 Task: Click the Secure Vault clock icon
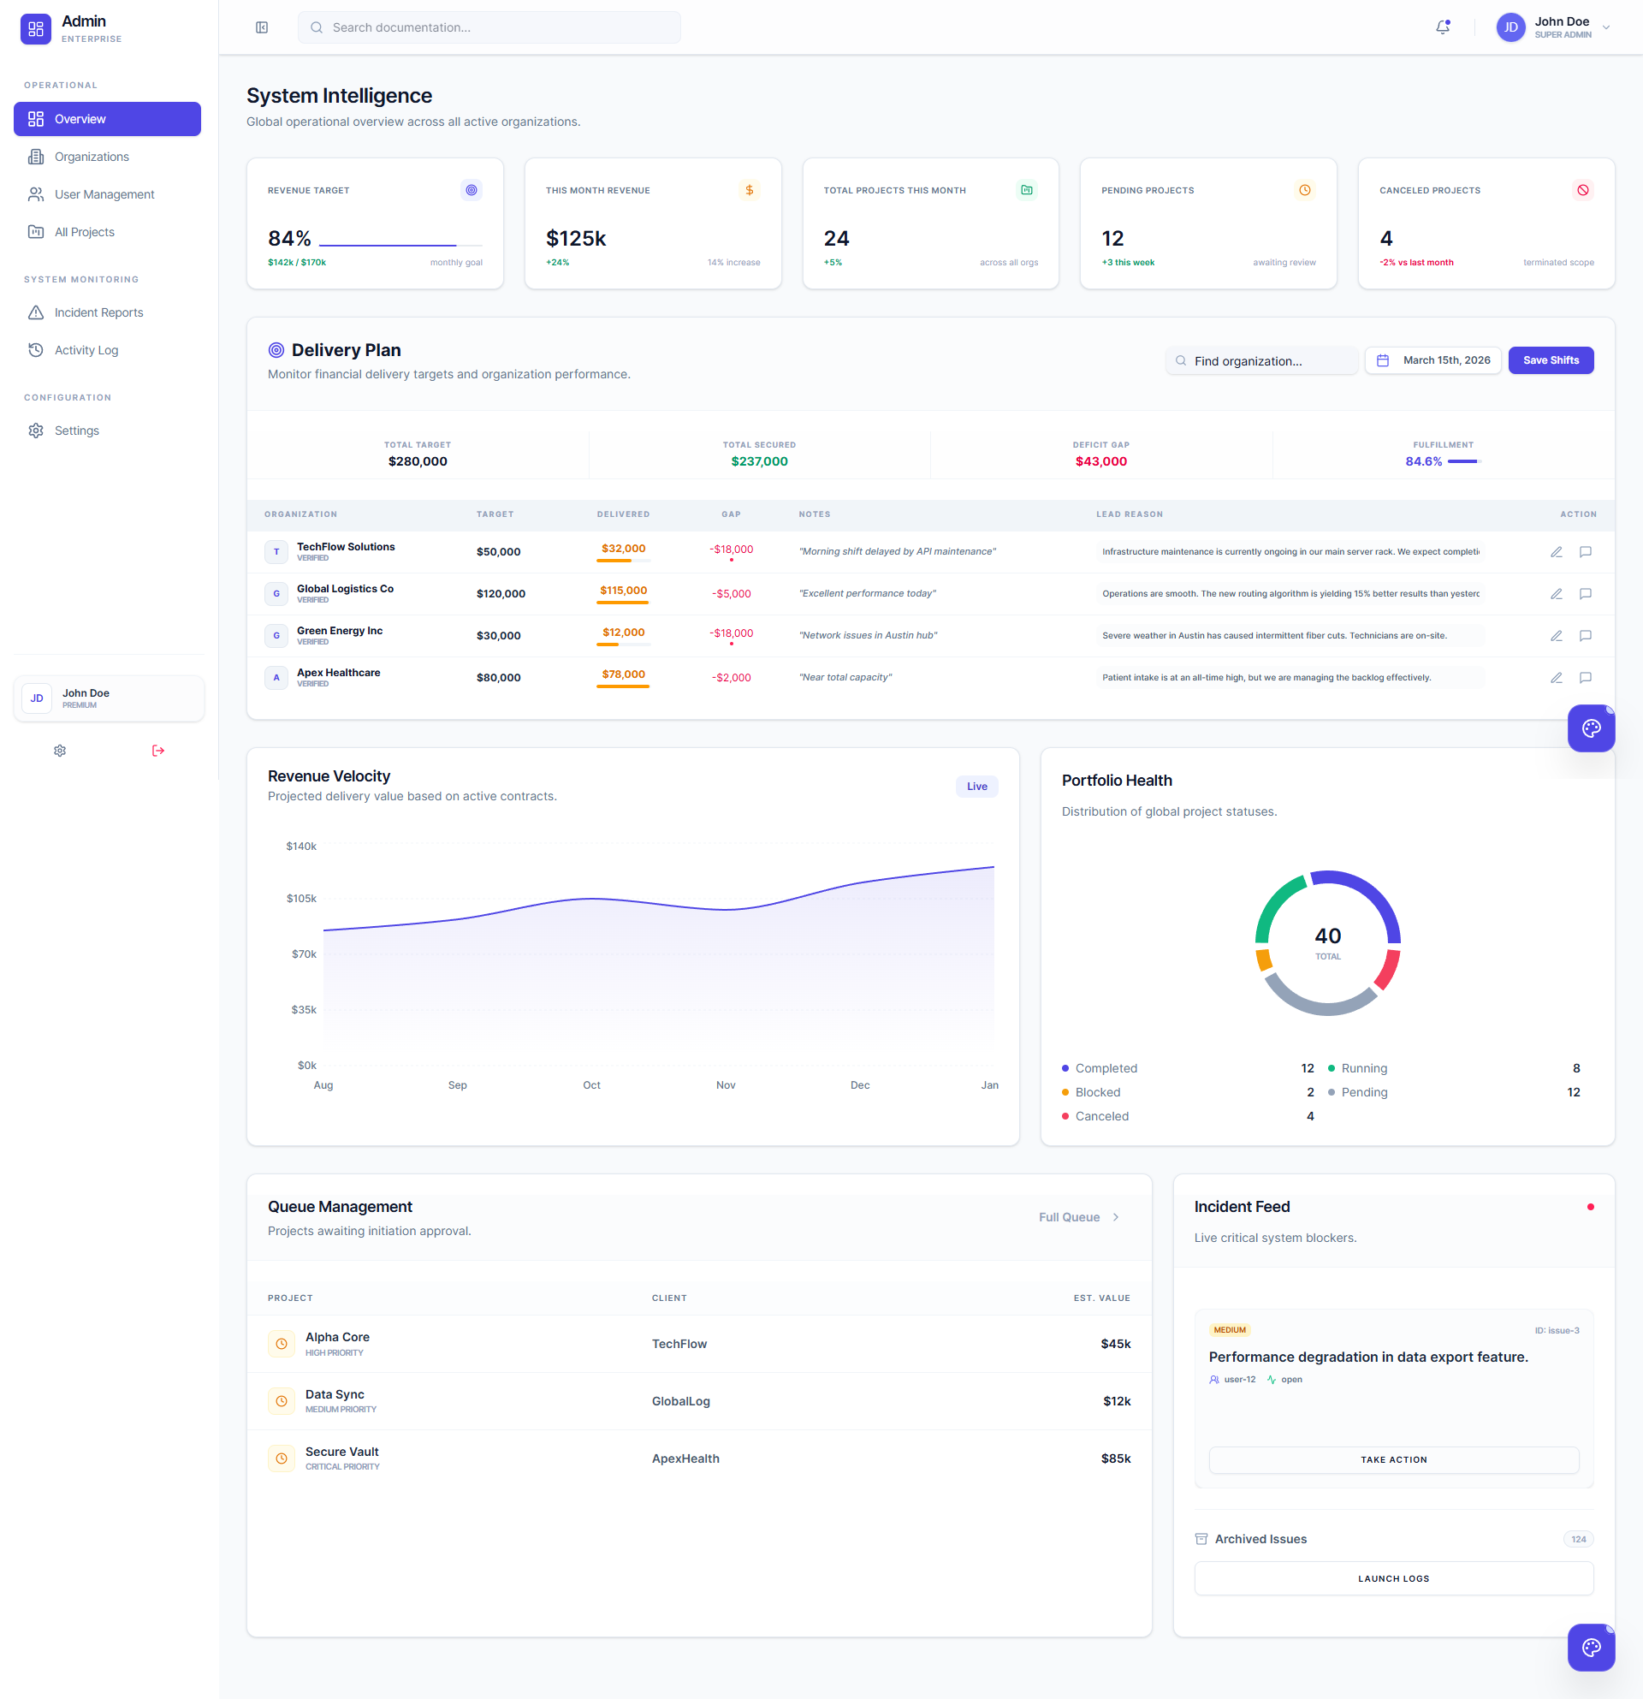[281, 1459]
